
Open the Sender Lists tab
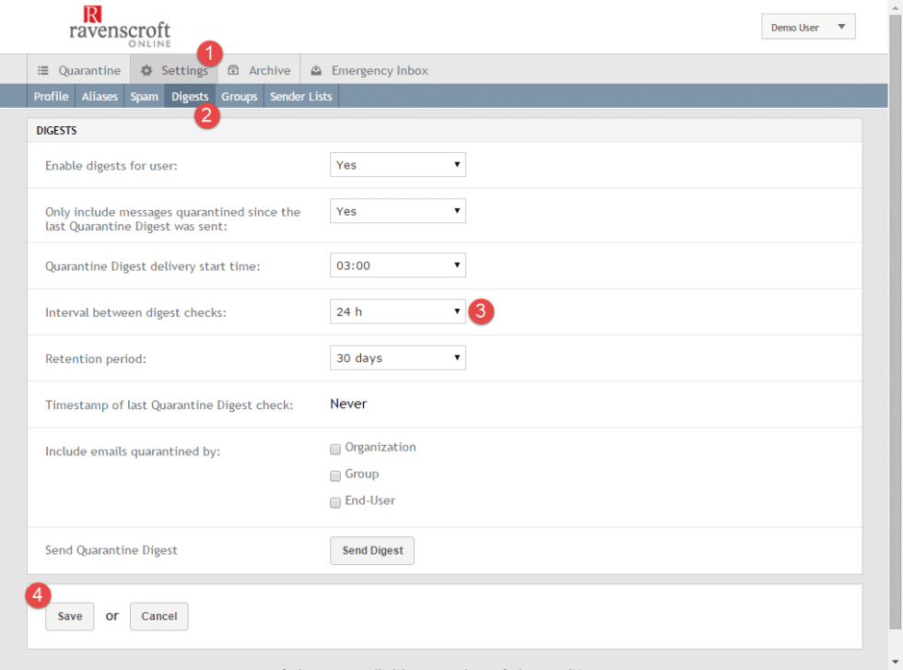click(300, 96)
